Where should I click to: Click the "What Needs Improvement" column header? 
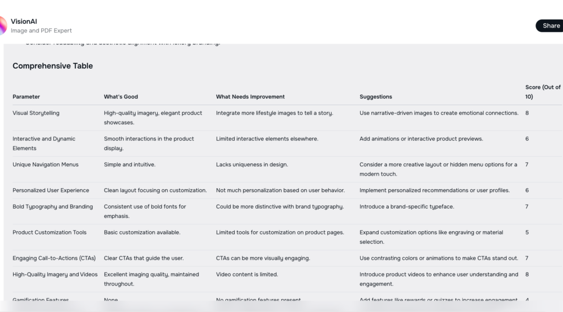tap(250, 97)
